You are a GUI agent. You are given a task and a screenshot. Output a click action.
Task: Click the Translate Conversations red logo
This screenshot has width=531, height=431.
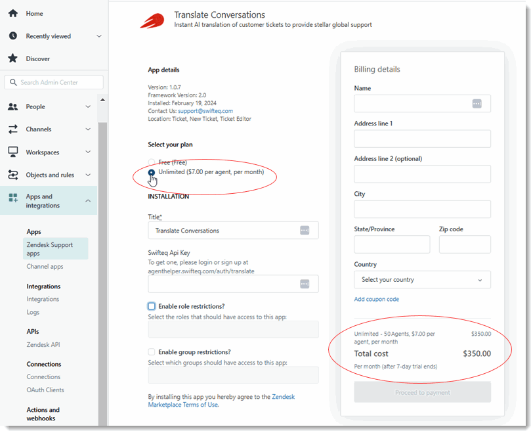tap(152, 20)
